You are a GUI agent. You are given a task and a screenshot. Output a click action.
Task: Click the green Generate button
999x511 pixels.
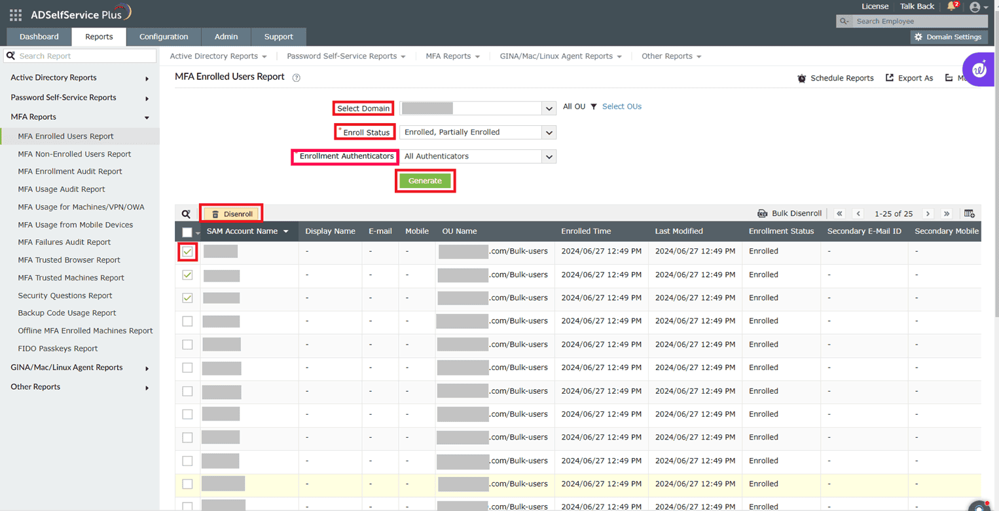point(425,181)
